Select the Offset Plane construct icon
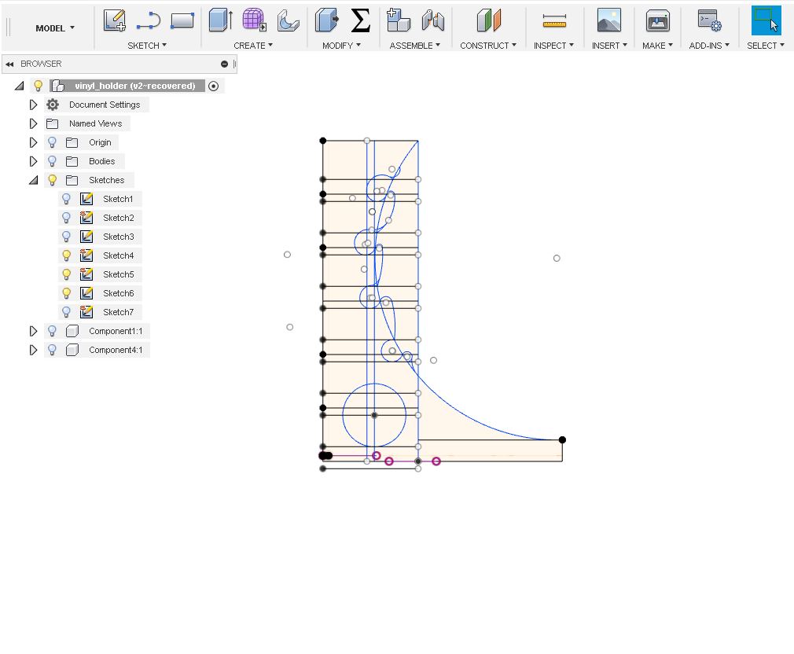 [x=488, y=21]
